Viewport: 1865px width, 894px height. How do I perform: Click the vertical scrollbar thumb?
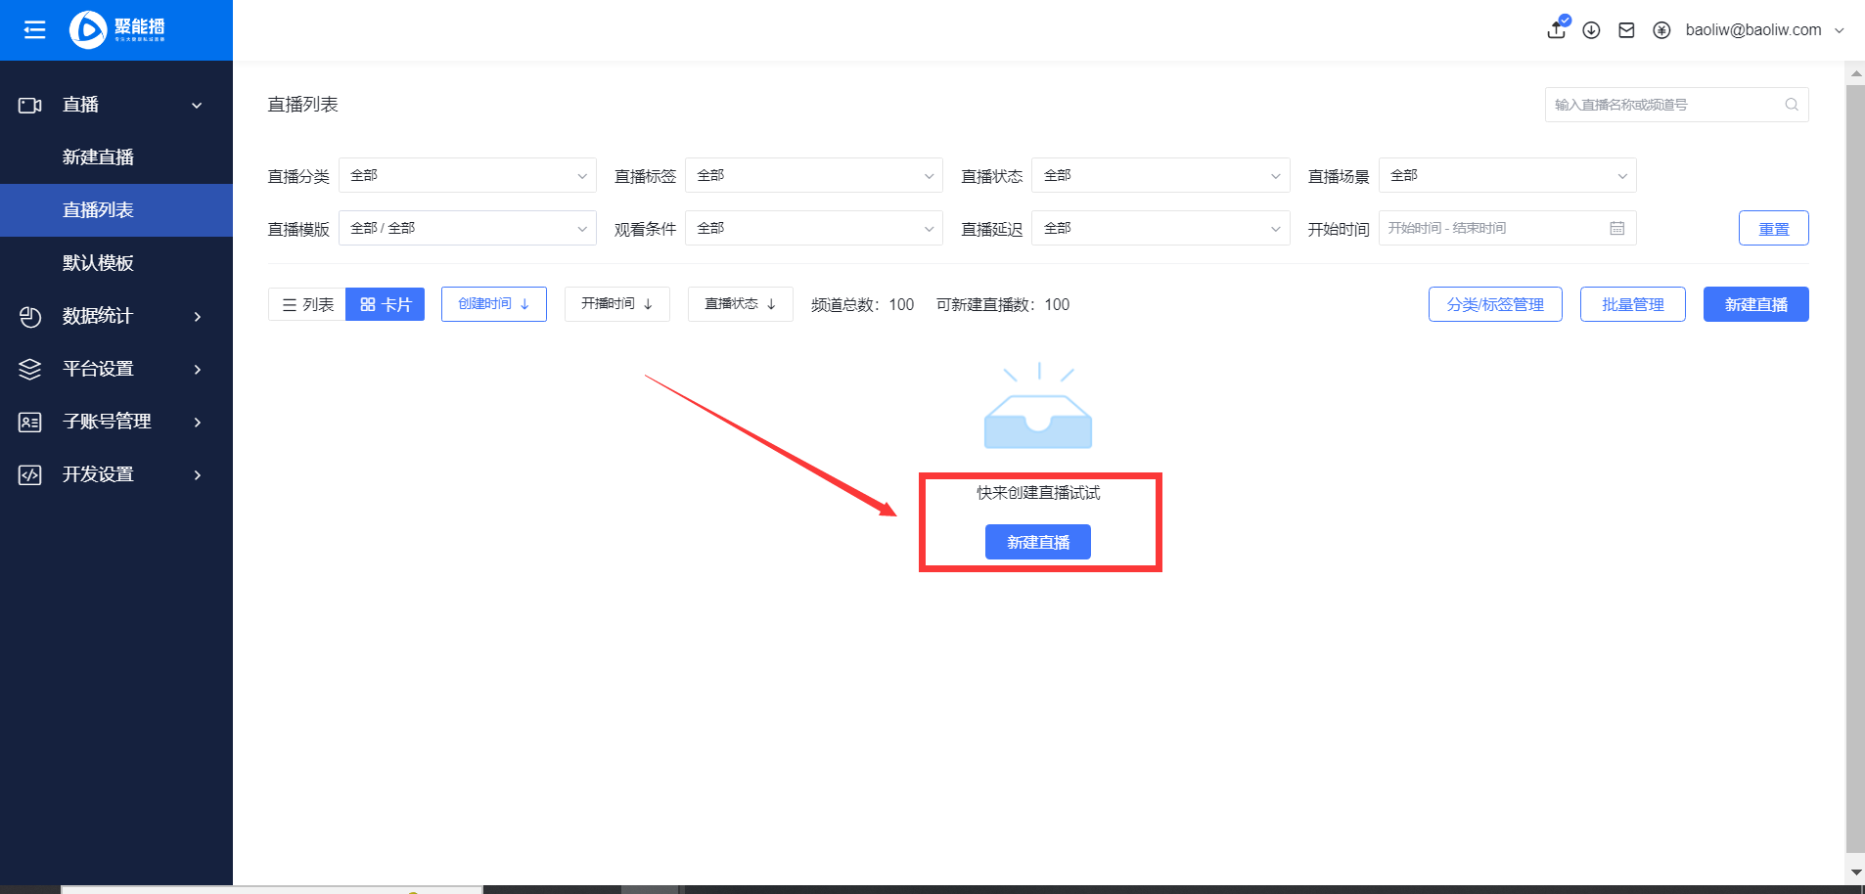[1855, 468]
